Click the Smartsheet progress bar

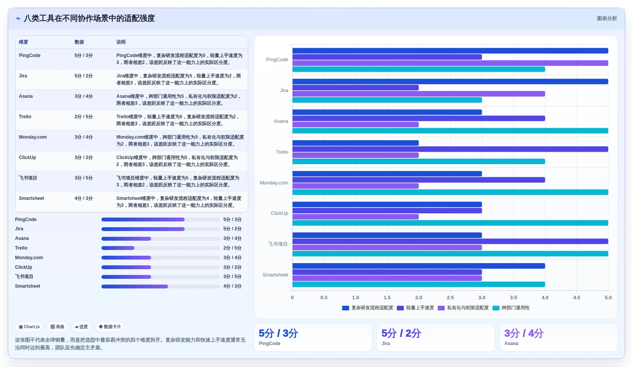tap(161, 287)
